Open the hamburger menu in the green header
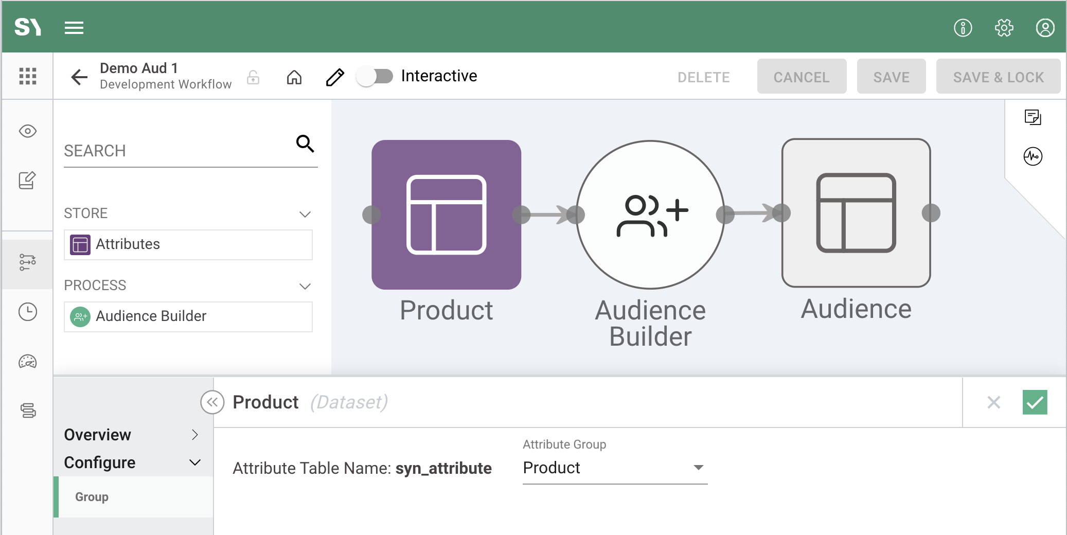This screenshot has width=1067, height=535. (x=74, y=27)
